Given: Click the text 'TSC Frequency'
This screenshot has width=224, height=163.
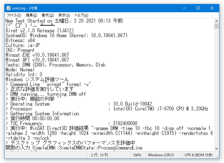Looking at the screenshot, I should point(26,124).
